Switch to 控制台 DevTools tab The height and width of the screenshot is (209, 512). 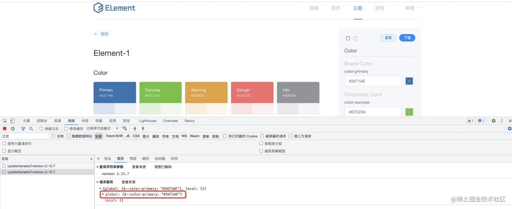pos(42,121)
